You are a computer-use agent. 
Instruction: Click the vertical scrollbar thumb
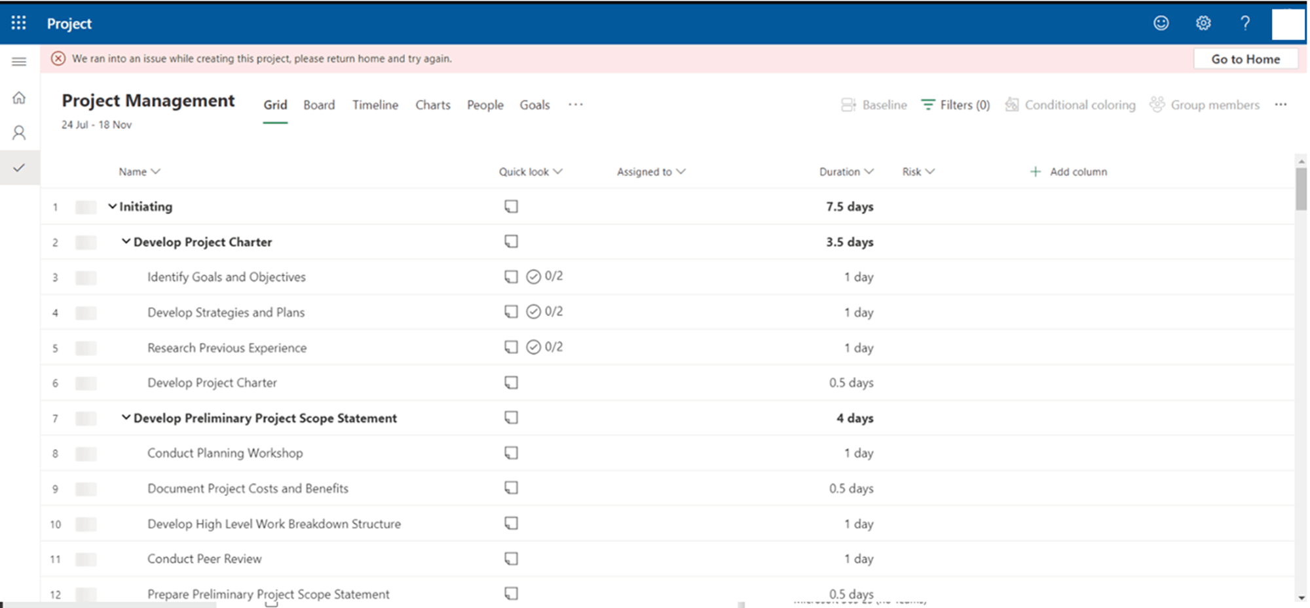pyautogui.click(x=1301, y=188)
